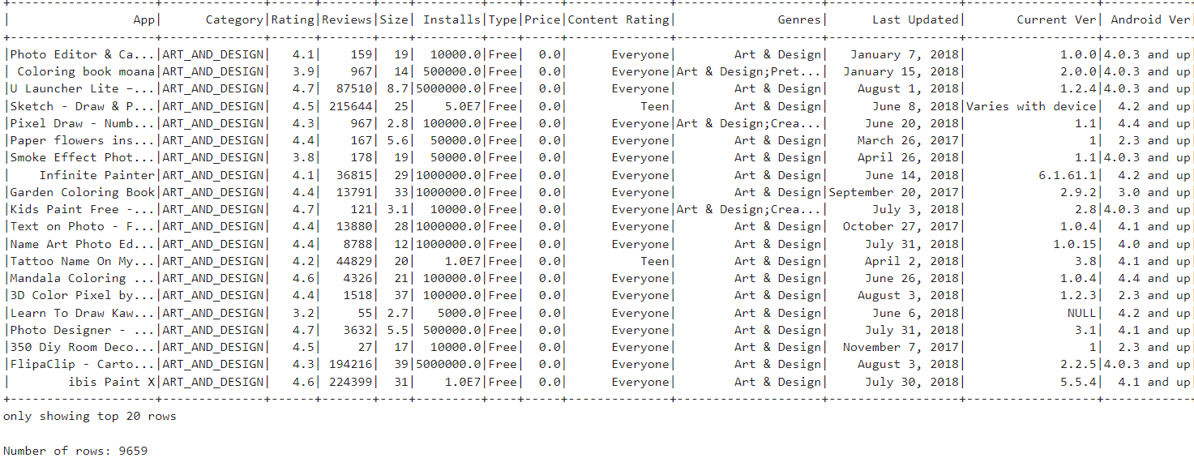Click the "FlipaClip - Carto..." app cell
This screenshot has height=458, width=1194.
pos(82,365)
